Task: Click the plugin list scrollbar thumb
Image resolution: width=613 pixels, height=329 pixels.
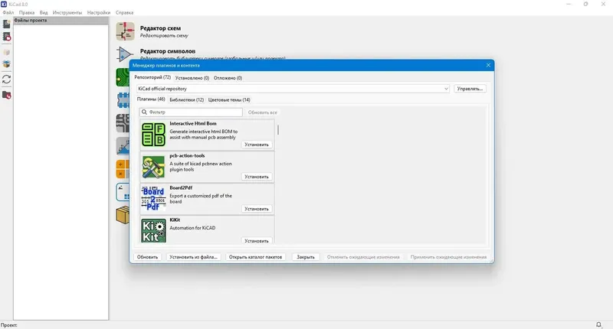Action: [278, 129]
